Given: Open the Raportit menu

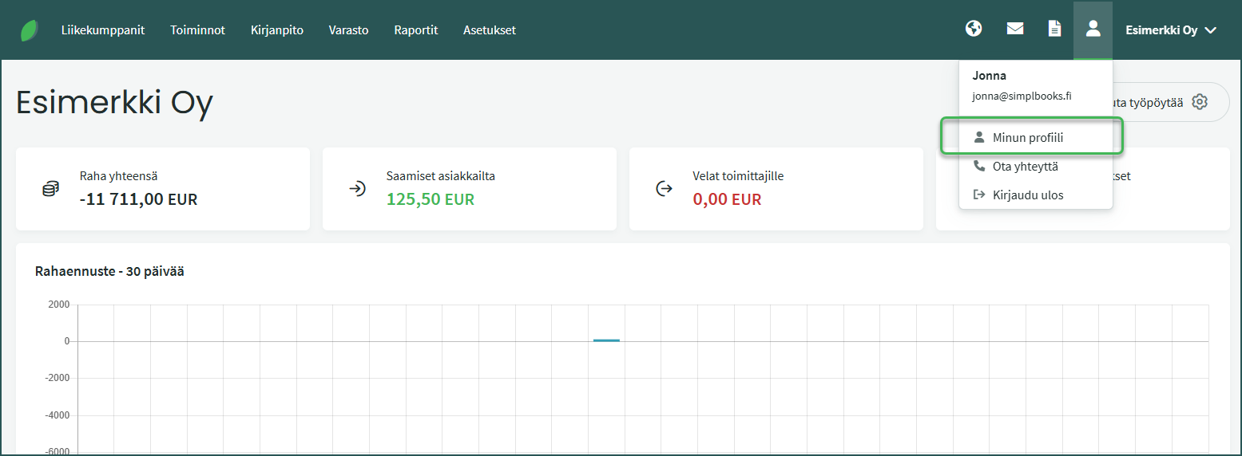Looking at the screenshot, I should [415, 30].
